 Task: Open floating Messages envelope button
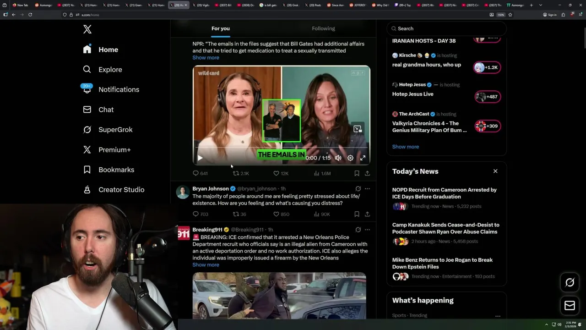point(570,306)
